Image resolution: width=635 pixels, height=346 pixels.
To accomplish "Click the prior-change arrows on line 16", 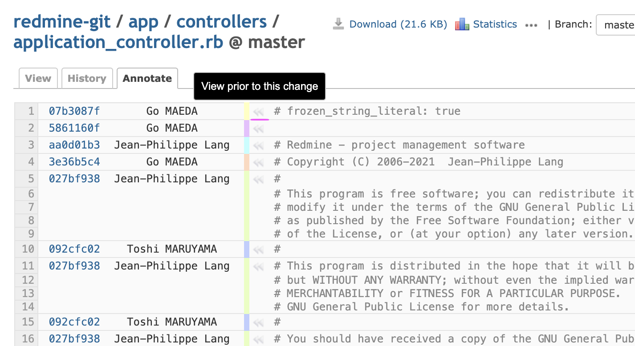I will (259, 339).
